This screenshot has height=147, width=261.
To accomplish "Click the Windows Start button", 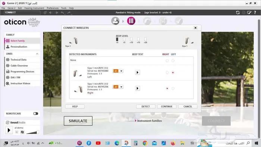I will (x=257, y=143).
